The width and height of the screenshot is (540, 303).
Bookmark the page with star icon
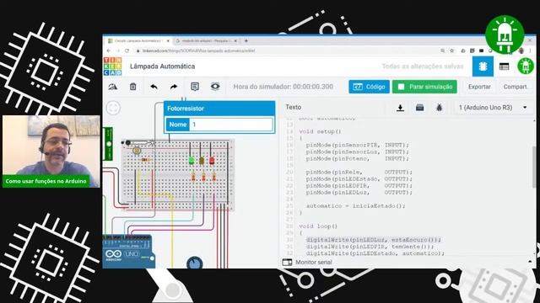tap(452, 50)
